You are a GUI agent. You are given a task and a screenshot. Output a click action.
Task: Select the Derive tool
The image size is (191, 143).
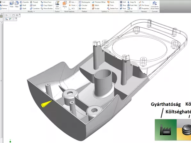point(3,9)
